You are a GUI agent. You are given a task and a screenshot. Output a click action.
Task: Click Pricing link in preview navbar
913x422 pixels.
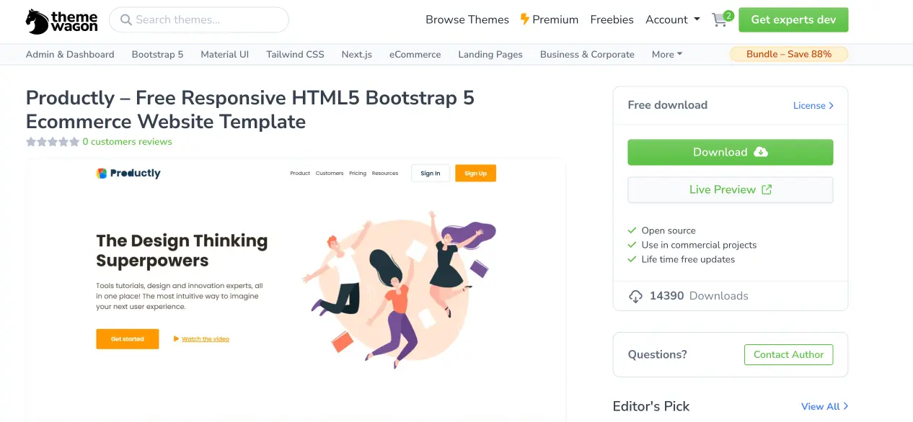(x=358, y=173)
